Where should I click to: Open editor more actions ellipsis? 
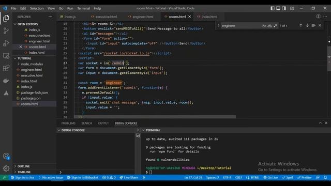pyautogui.click(x=325, y=17)
